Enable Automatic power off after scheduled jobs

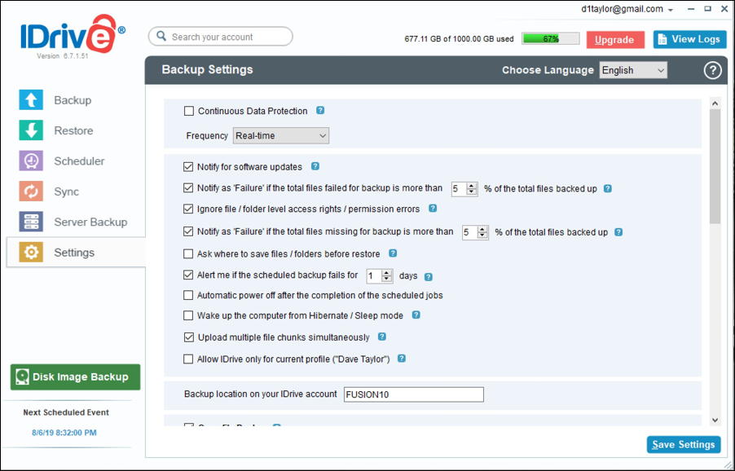click(188, 295)
